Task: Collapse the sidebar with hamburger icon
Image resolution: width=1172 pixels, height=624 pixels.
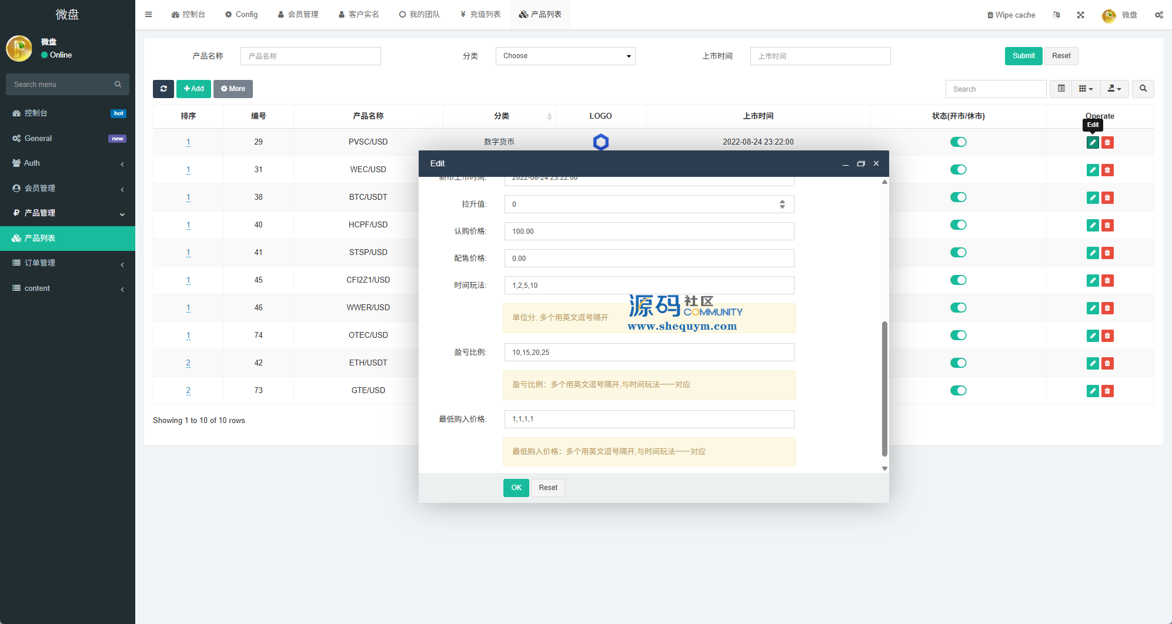Action: [149, 15]
